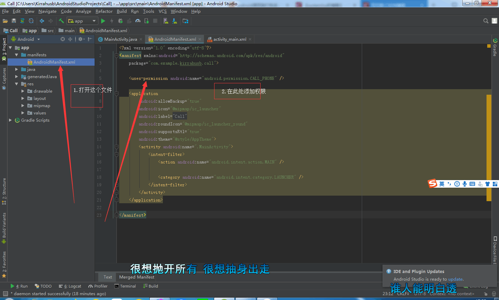499x300 pixels.
Task: Open the VCS menu
Action: coord(163,11)
